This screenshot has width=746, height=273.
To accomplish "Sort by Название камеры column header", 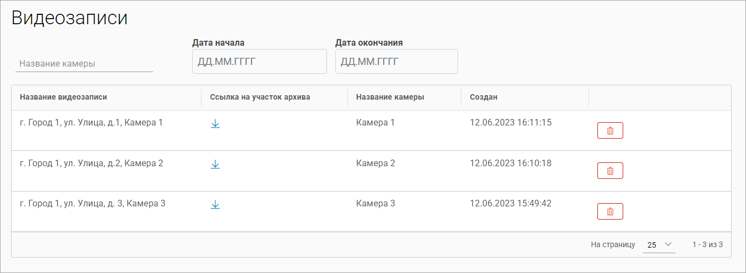I will [x=390, y=97].
